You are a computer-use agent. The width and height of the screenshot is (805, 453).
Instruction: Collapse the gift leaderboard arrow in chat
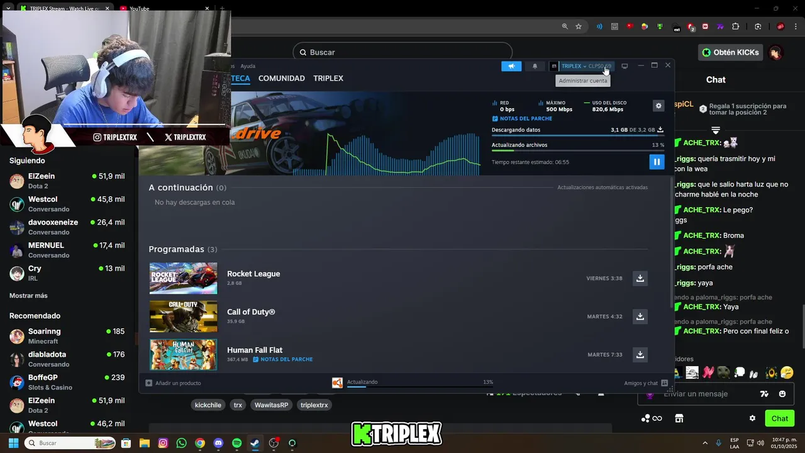(x=716, y=130)
